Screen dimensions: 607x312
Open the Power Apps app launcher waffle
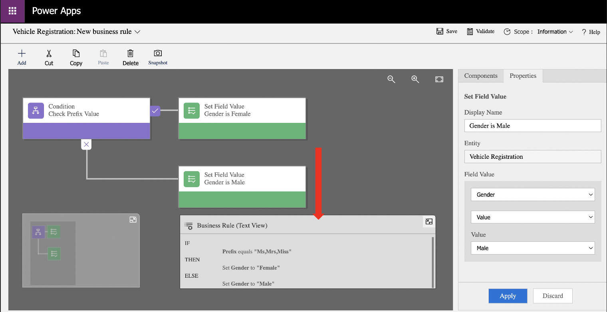pyautogui.click(x=12, y=11)
